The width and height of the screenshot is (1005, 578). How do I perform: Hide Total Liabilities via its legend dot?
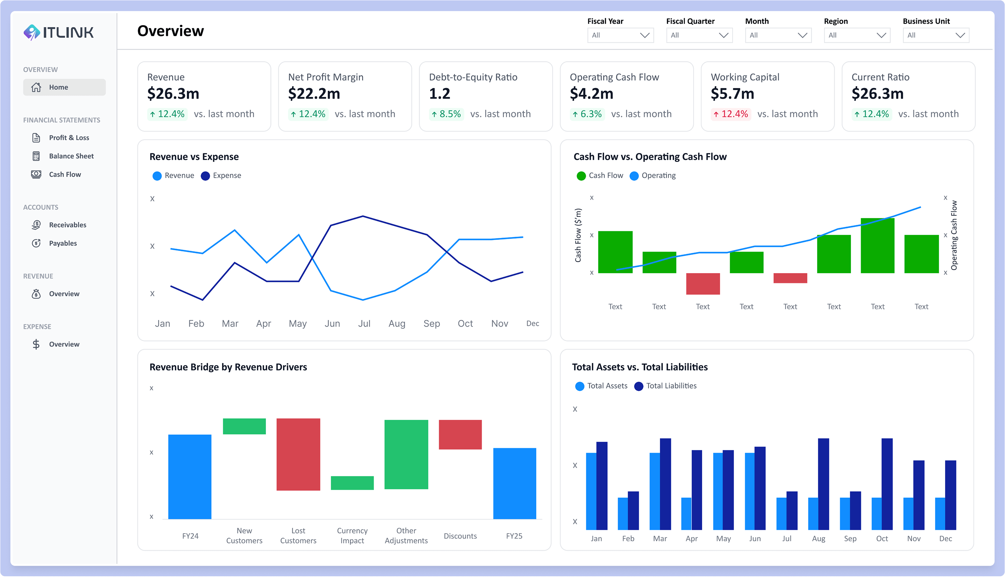639,386
